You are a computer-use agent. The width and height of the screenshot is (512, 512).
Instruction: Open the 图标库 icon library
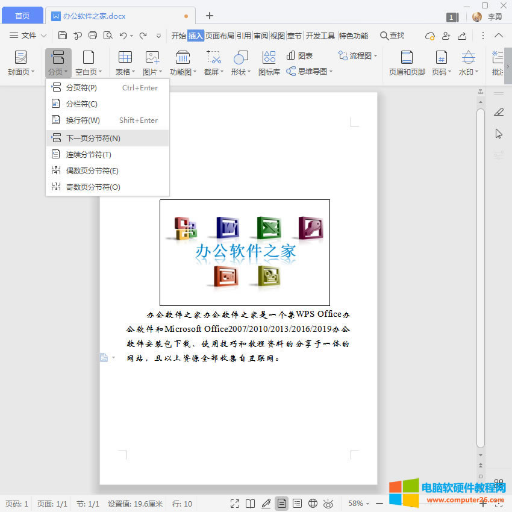point(269,58)
